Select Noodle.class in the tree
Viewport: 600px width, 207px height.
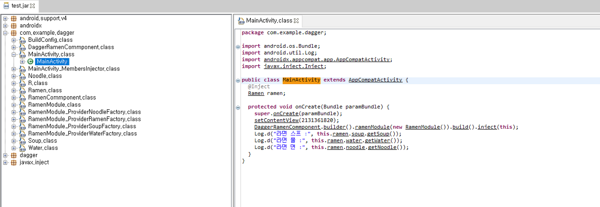coord(45,76)
